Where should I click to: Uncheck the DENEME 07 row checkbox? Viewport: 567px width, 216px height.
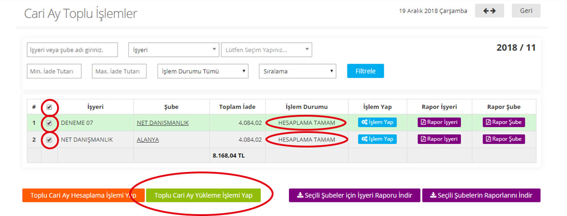click(49, 123)
